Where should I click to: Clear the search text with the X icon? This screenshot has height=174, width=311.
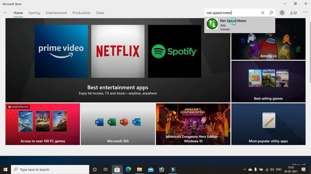pyautogui.click(x=263, y=13)
